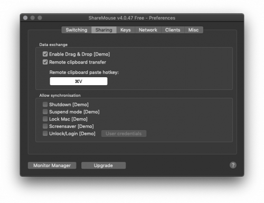Click the "Data exchange" heading

(x=53, y=44)
